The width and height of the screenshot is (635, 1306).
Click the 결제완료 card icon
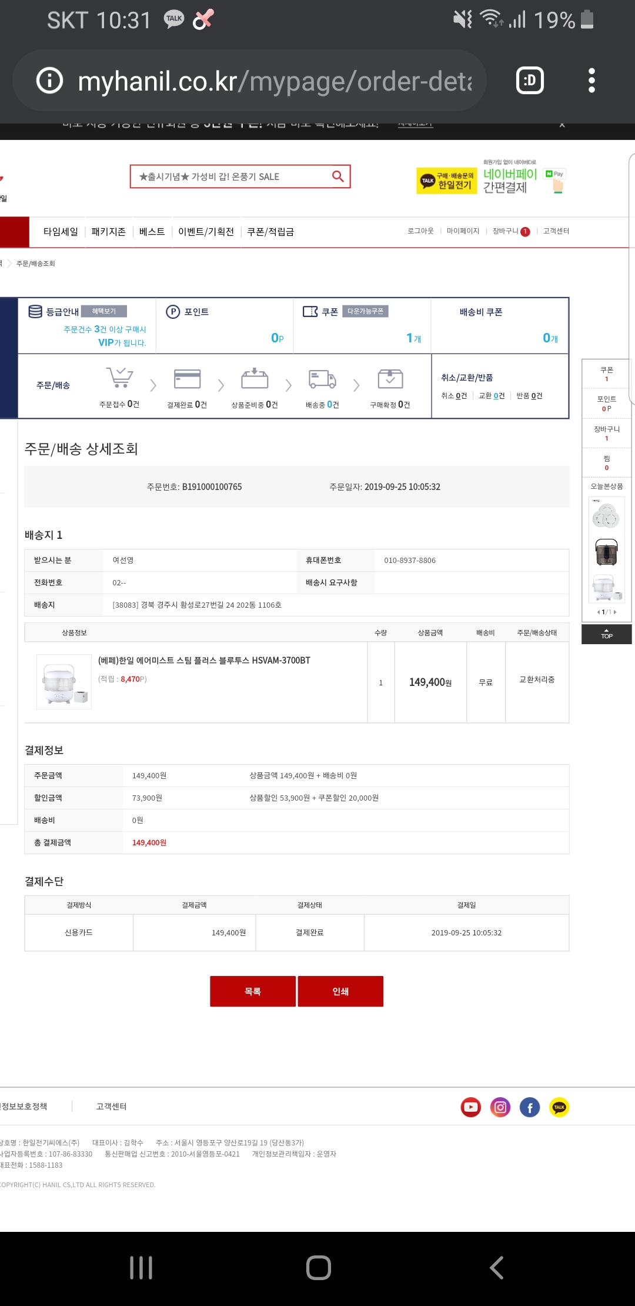tap(188, 379)
